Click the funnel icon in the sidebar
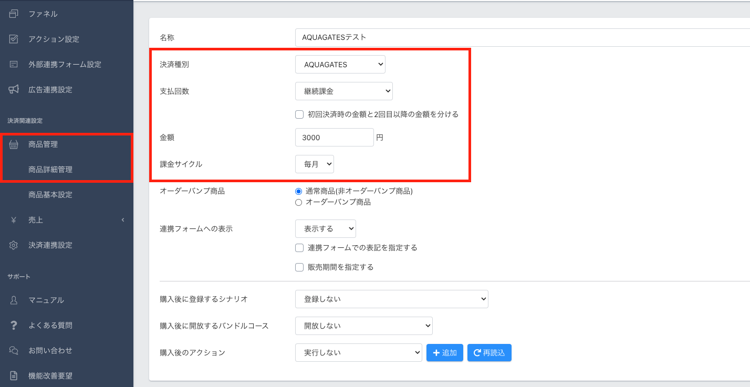 coord(14,14)
